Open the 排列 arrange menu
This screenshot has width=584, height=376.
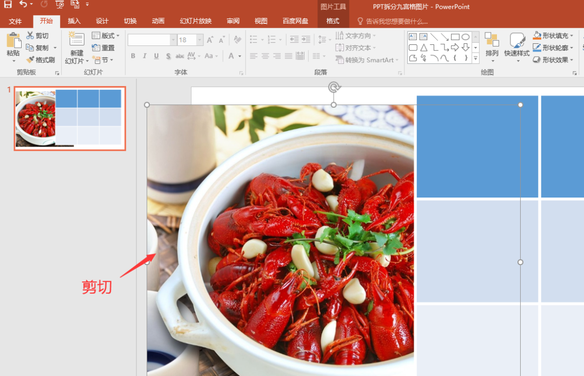coord(492,47)
